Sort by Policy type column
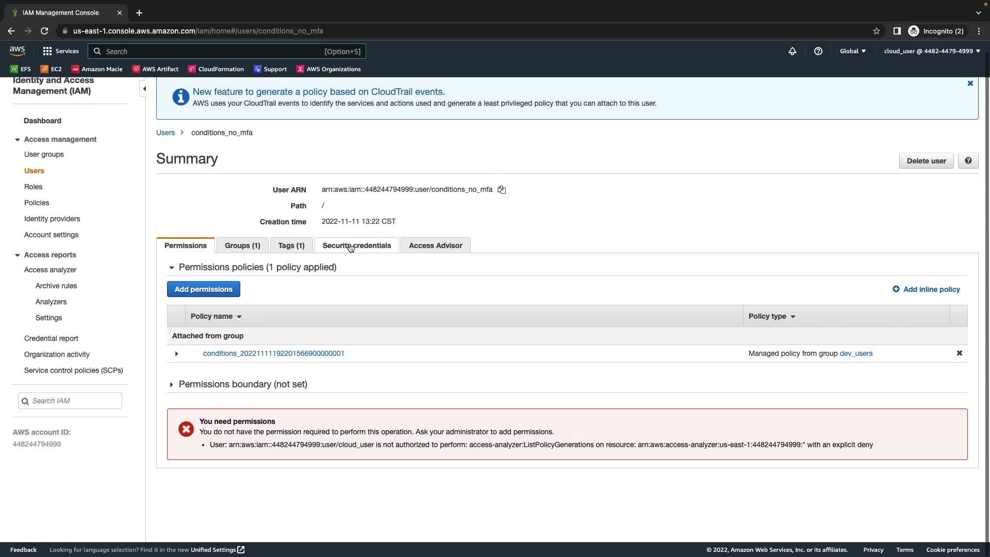This screenshot has width=990, height=557. (x=771, y=316)
